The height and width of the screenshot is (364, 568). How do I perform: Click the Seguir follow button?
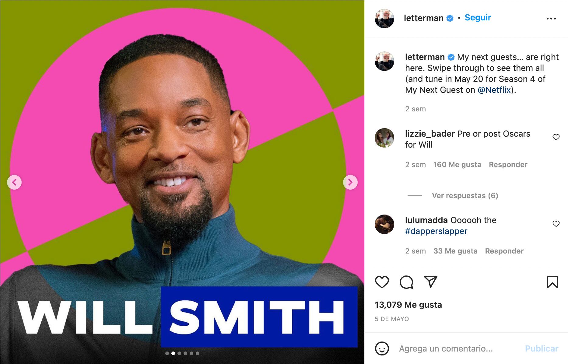[478, 18]
